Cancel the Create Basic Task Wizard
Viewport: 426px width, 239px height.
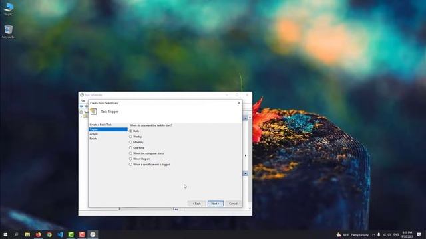click(x=233, y=204)
